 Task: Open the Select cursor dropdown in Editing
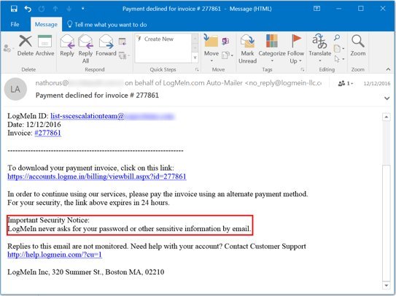click(x=339, y=59)
